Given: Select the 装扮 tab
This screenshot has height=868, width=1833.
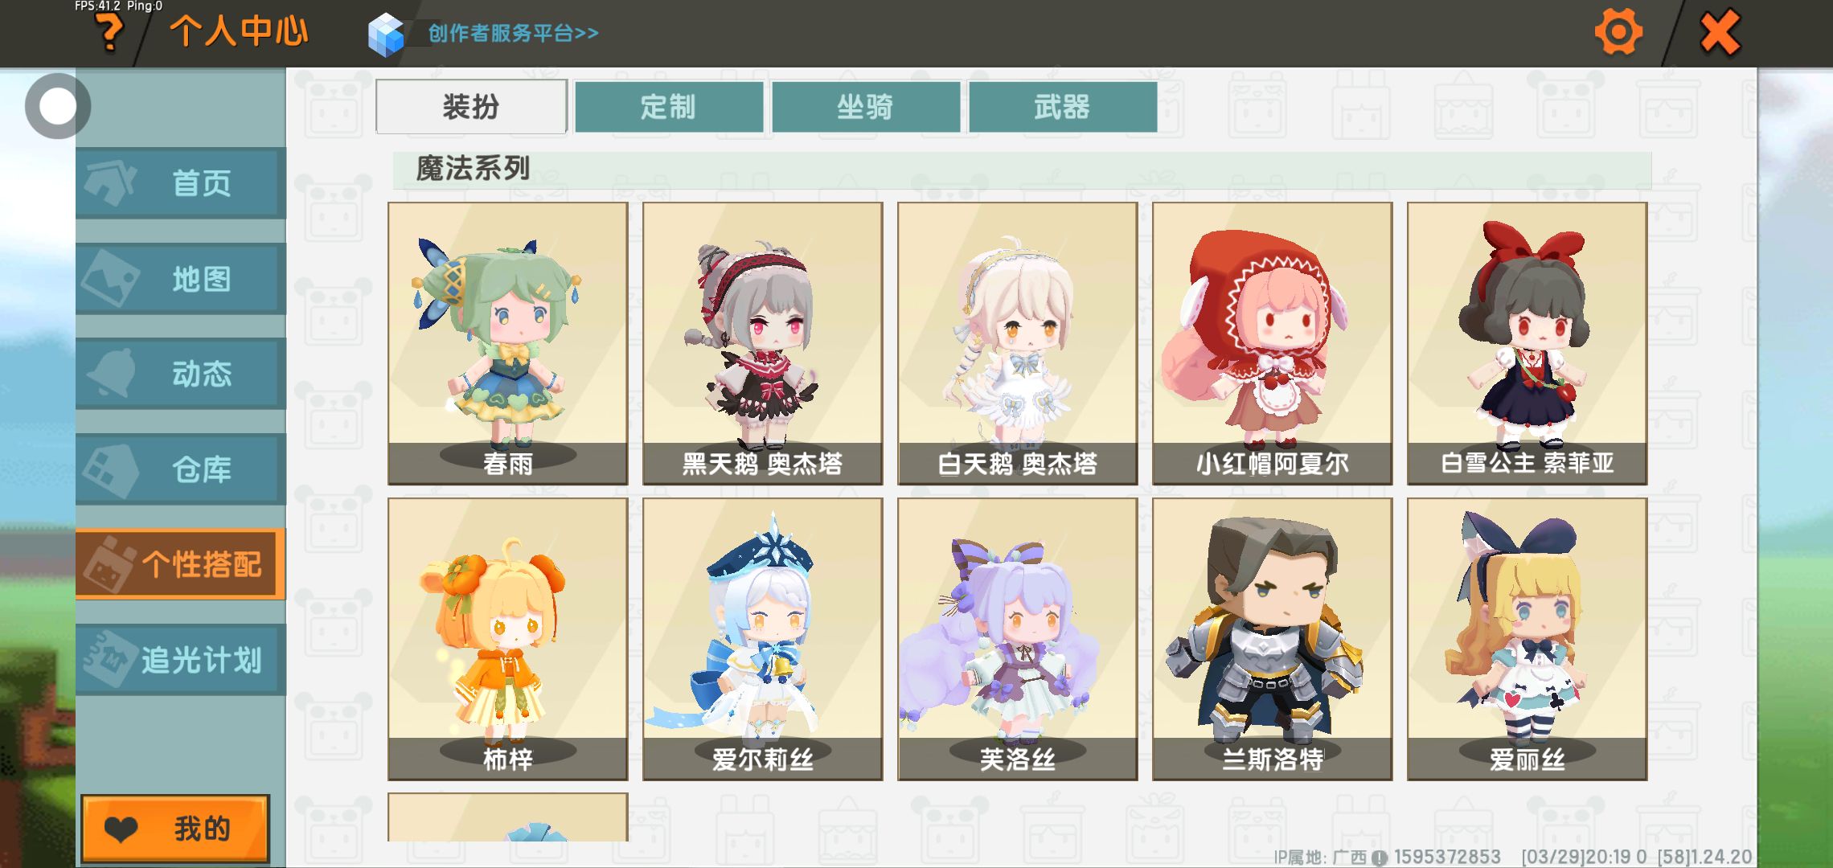Looking at the screenshot, I should [x=472, y=107].
